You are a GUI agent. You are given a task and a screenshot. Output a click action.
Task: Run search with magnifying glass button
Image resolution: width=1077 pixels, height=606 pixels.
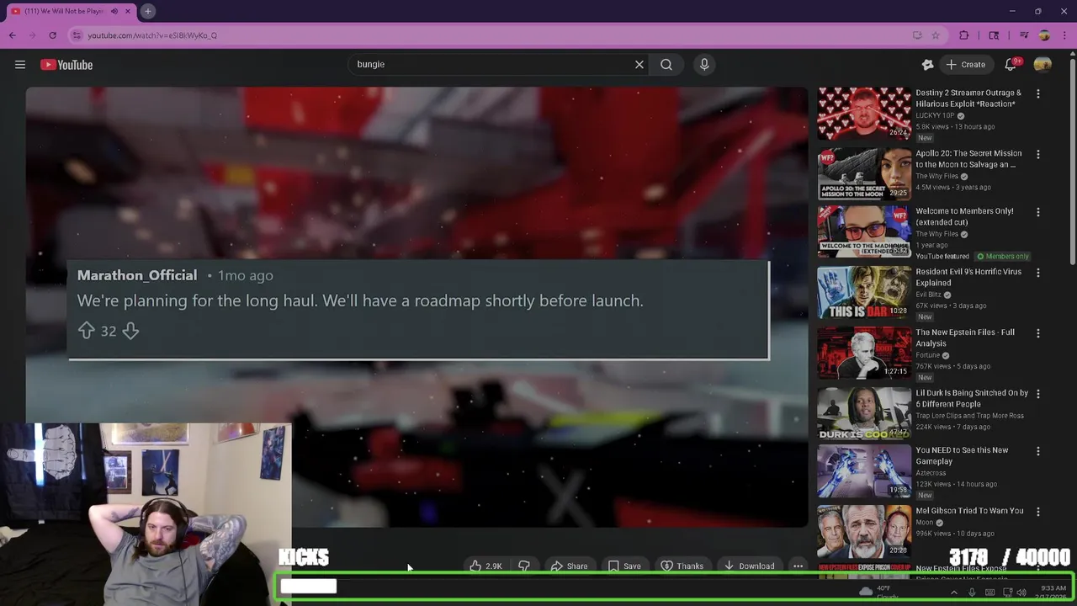point(666,65)
